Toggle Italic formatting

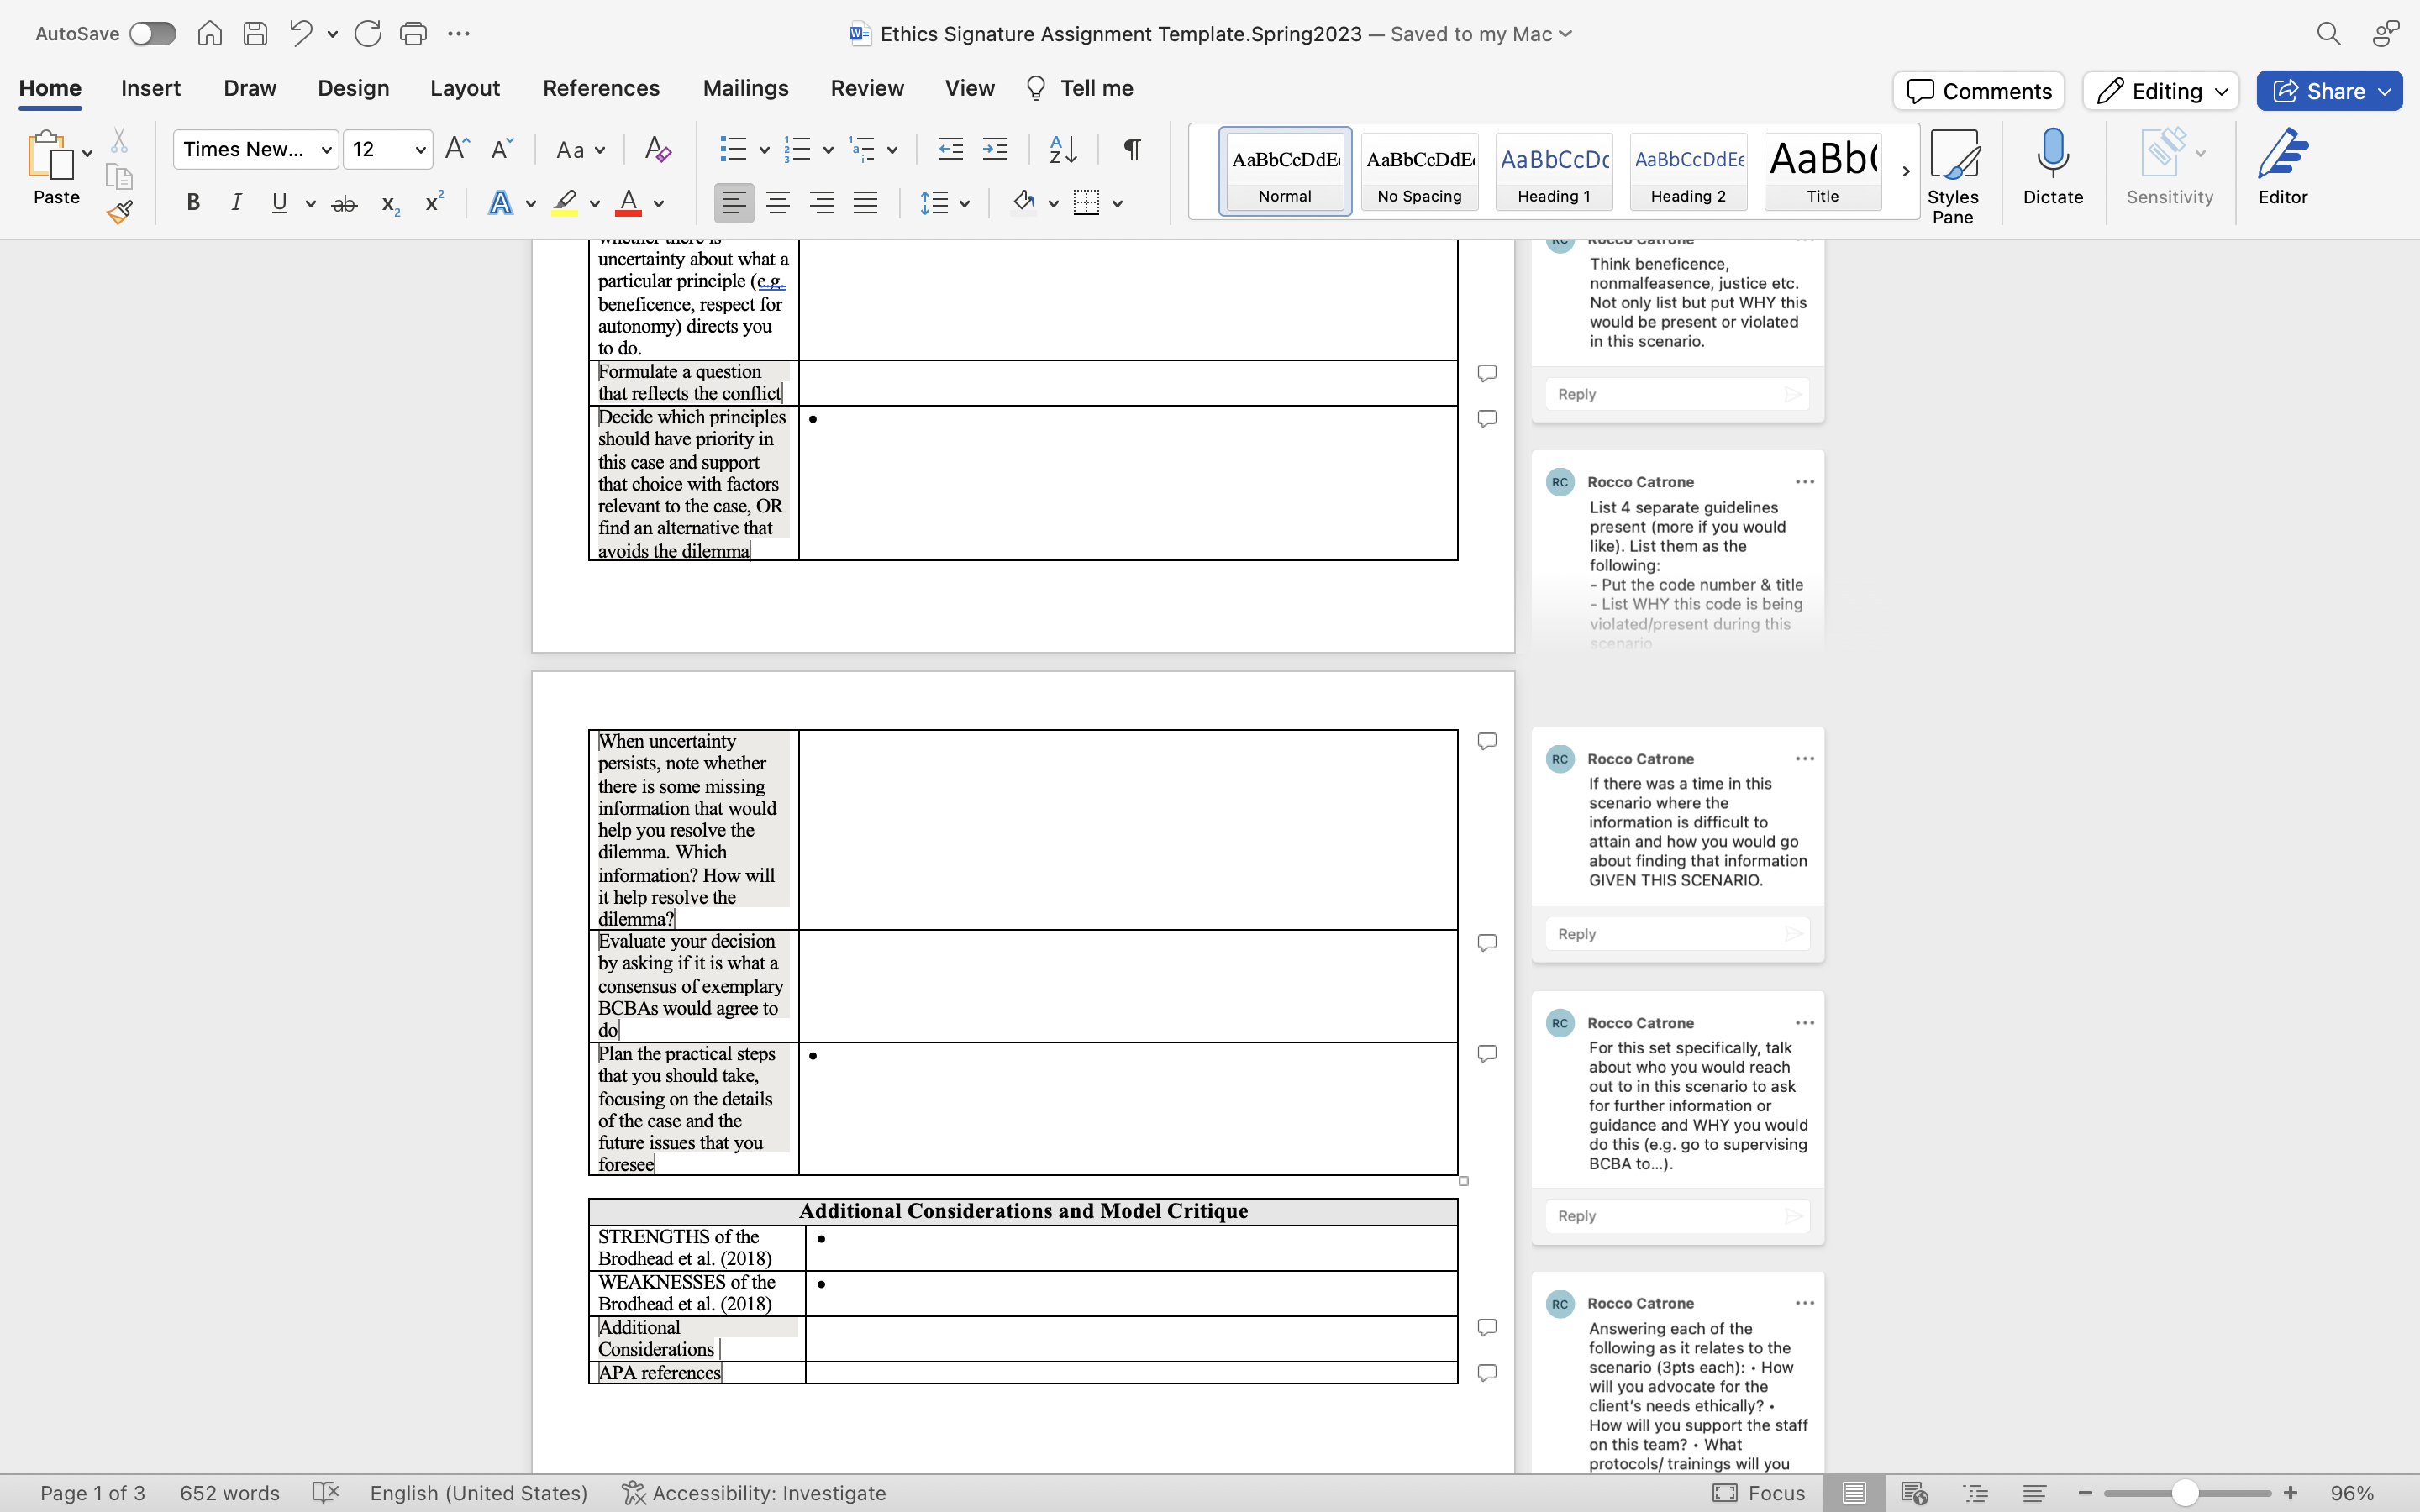pos(236,203)
